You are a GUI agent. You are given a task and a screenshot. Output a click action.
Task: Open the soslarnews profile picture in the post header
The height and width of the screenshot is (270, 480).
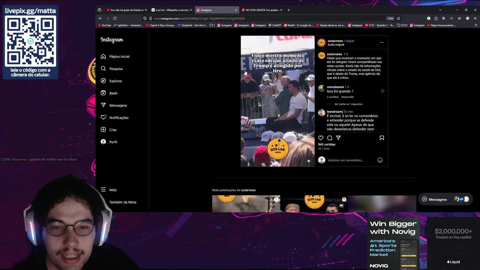[321, 42]
